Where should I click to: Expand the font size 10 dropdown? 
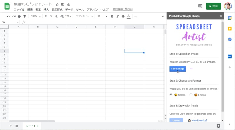102,16
